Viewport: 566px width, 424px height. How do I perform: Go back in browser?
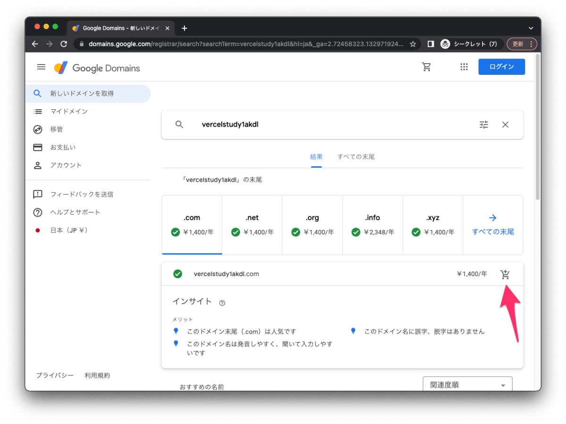tap(35, 44)
